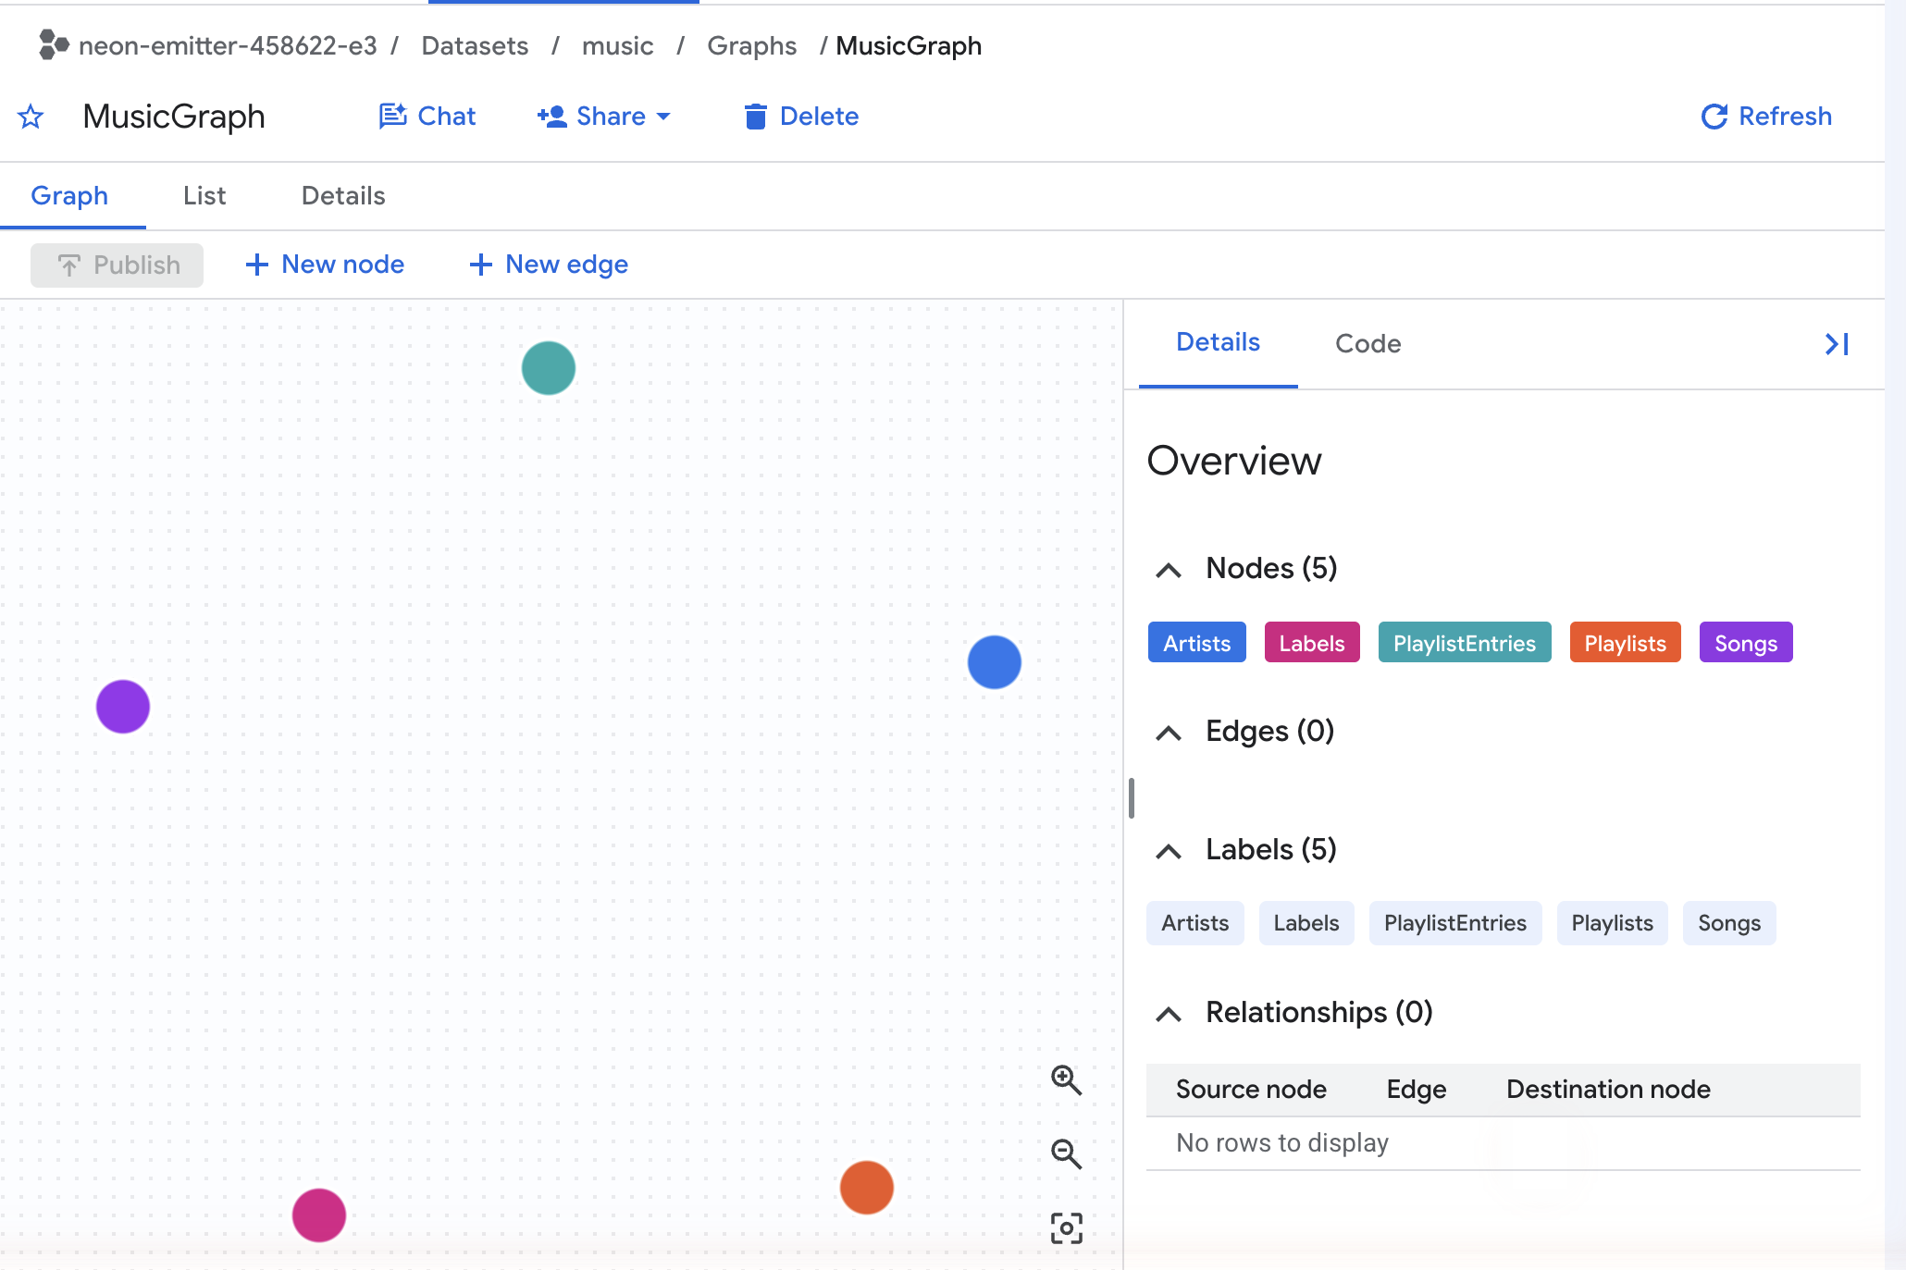The height and width of the screenshot is (1270, 1906).
Task: Click the Publish button
Action: tap(118, 265)
